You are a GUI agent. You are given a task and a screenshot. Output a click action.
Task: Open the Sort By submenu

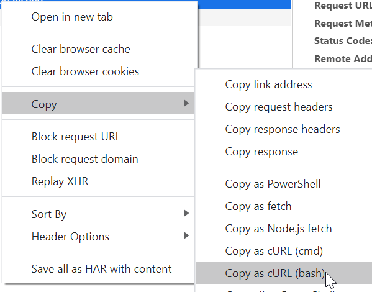pos(98,214)
